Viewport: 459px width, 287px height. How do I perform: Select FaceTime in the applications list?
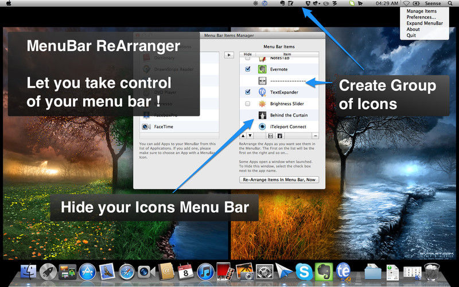[x=179, y=126]
